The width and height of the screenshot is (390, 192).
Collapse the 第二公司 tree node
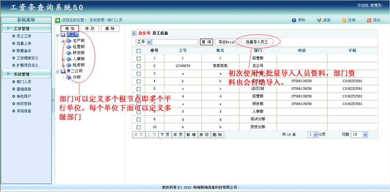tap(58, 71)
